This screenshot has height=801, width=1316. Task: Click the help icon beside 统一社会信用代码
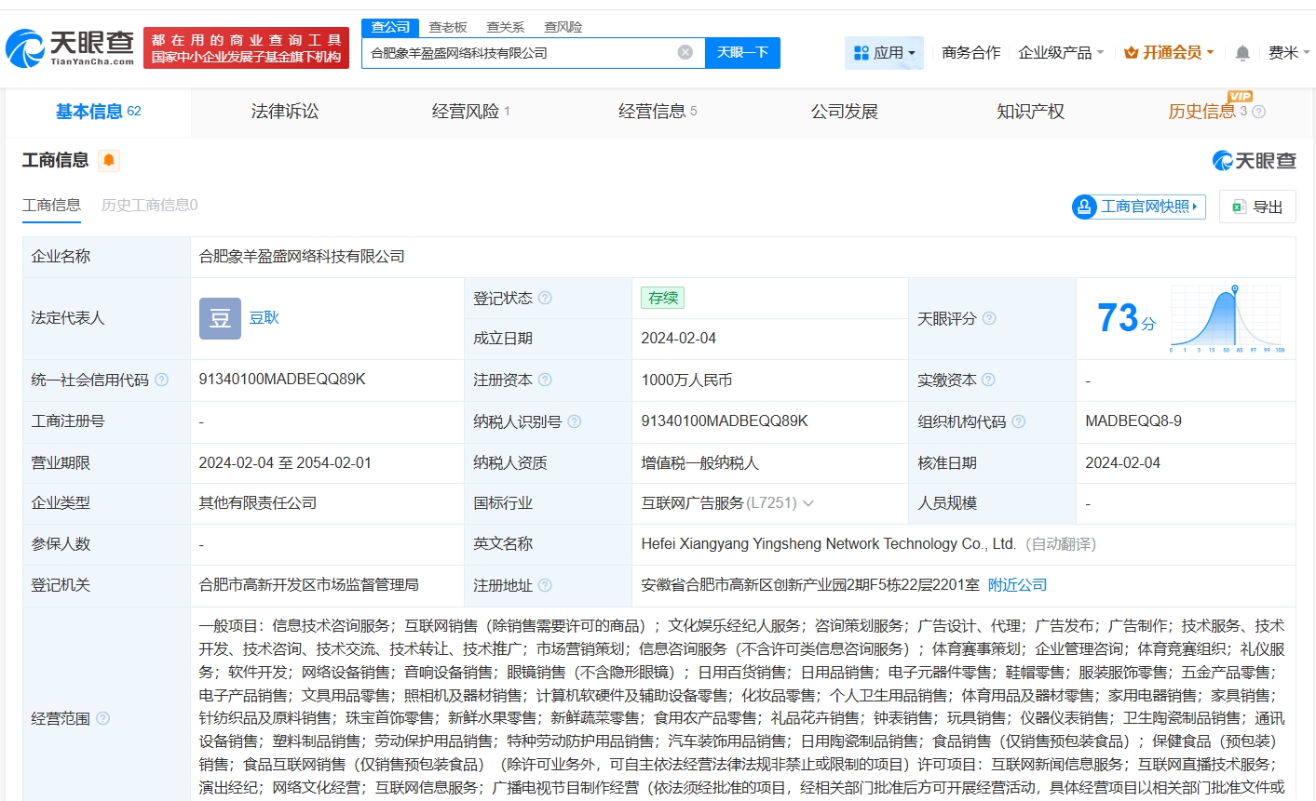161,380
